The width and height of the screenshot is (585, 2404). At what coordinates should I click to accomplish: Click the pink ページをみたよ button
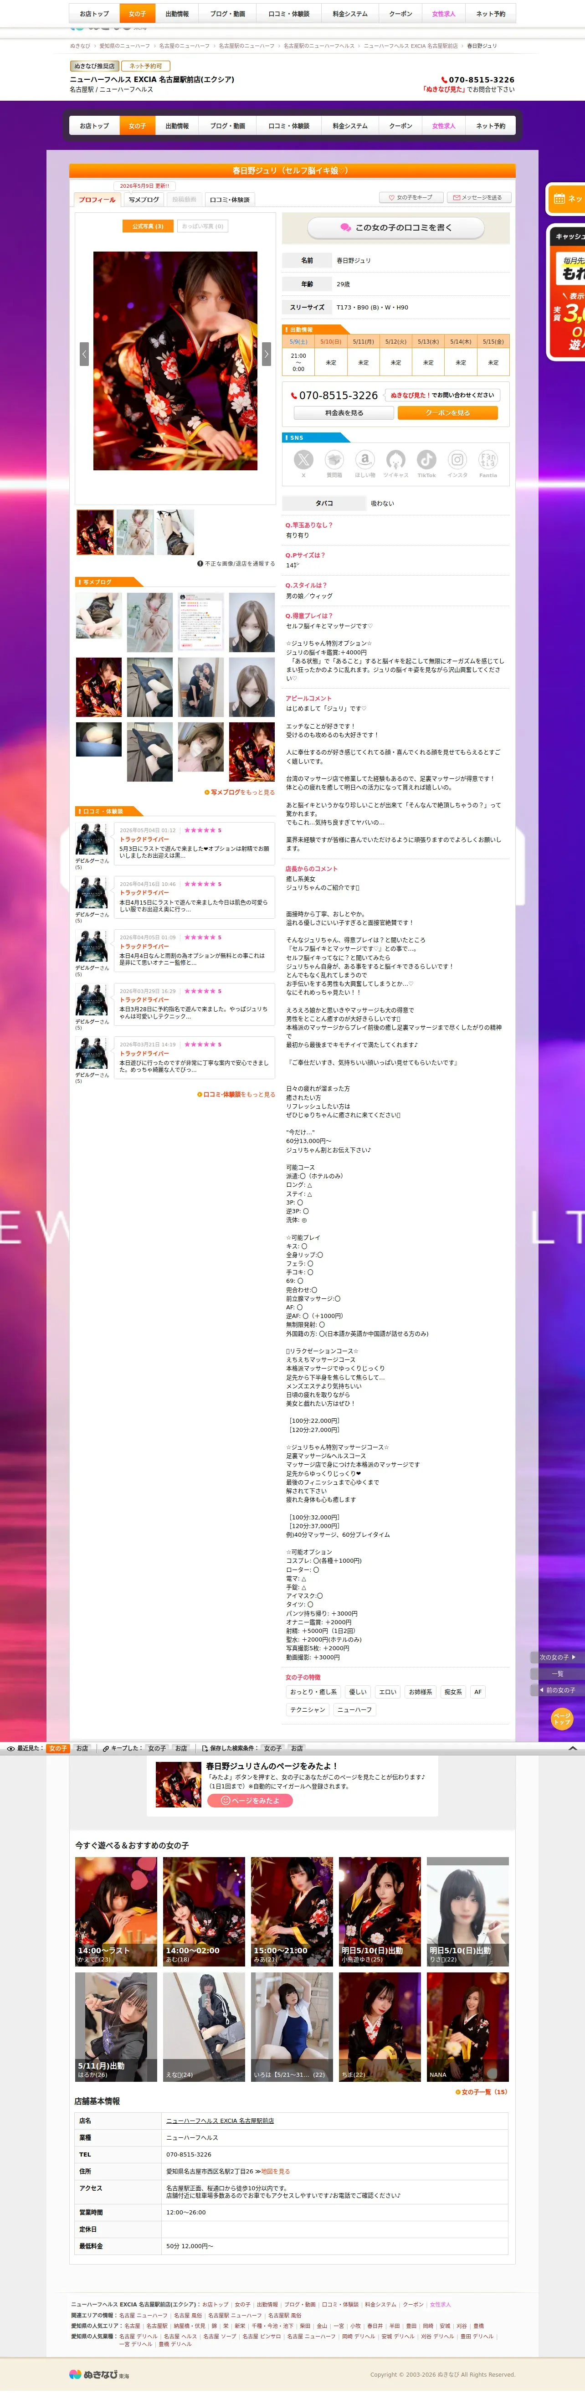coord(250,1800)
